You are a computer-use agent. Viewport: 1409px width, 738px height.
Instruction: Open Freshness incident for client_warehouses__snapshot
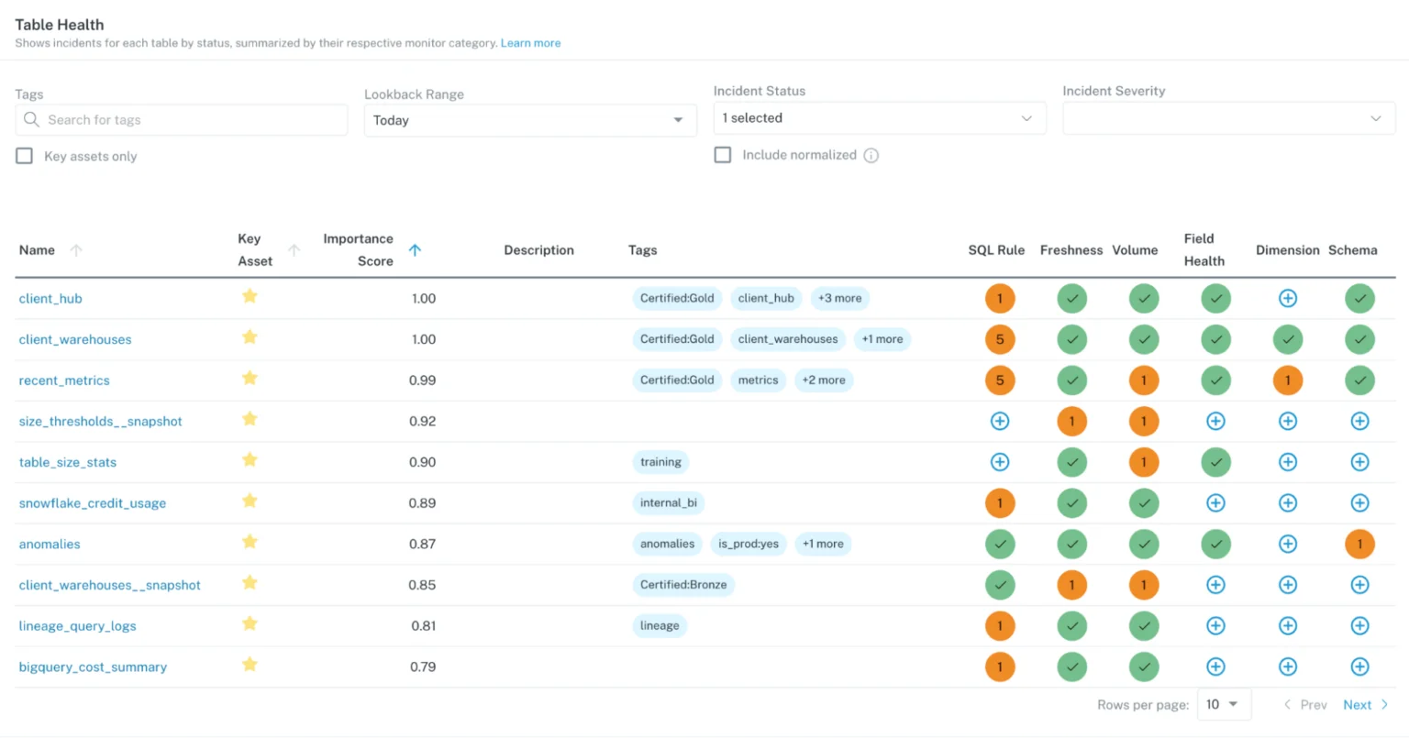[x=1071, y=585]
